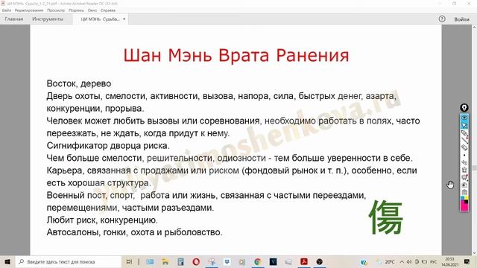This screenshot has width=477, height=268.
Task: Select the pen marker tool in annotation toolbar
Action: pos(464,133)
